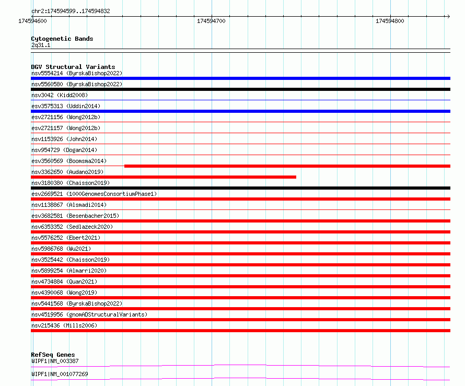Click the shorter red bar of nsv3362650

[164, 177]
